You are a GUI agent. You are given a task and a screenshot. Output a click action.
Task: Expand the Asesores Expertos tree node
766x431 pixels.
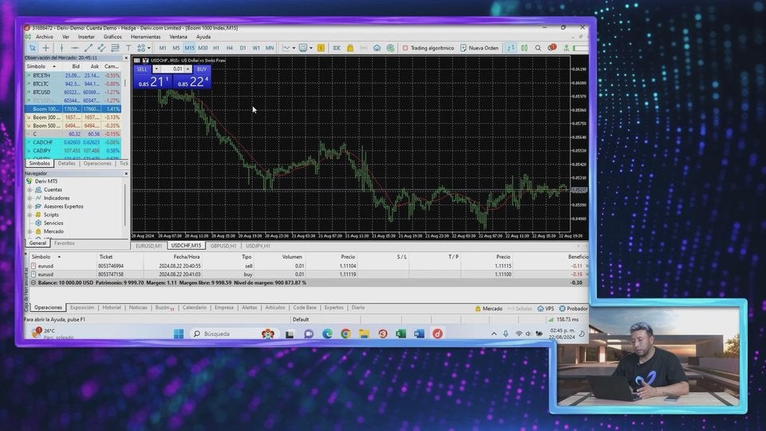pyautogui.click(x=30, y=206)
